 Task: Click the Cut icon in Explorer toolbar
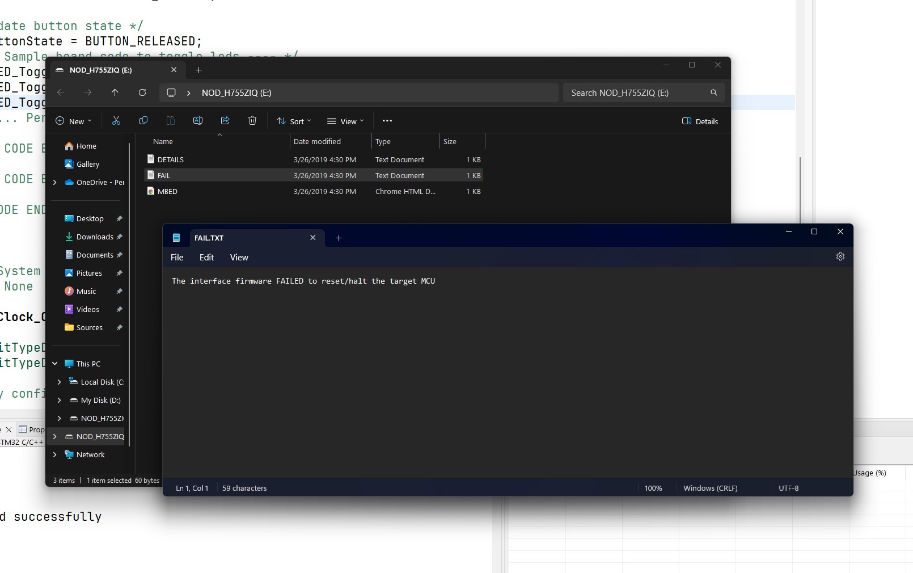point(116,121)
